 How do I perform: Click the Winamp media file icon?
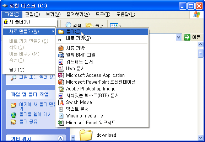coord(61,116)
